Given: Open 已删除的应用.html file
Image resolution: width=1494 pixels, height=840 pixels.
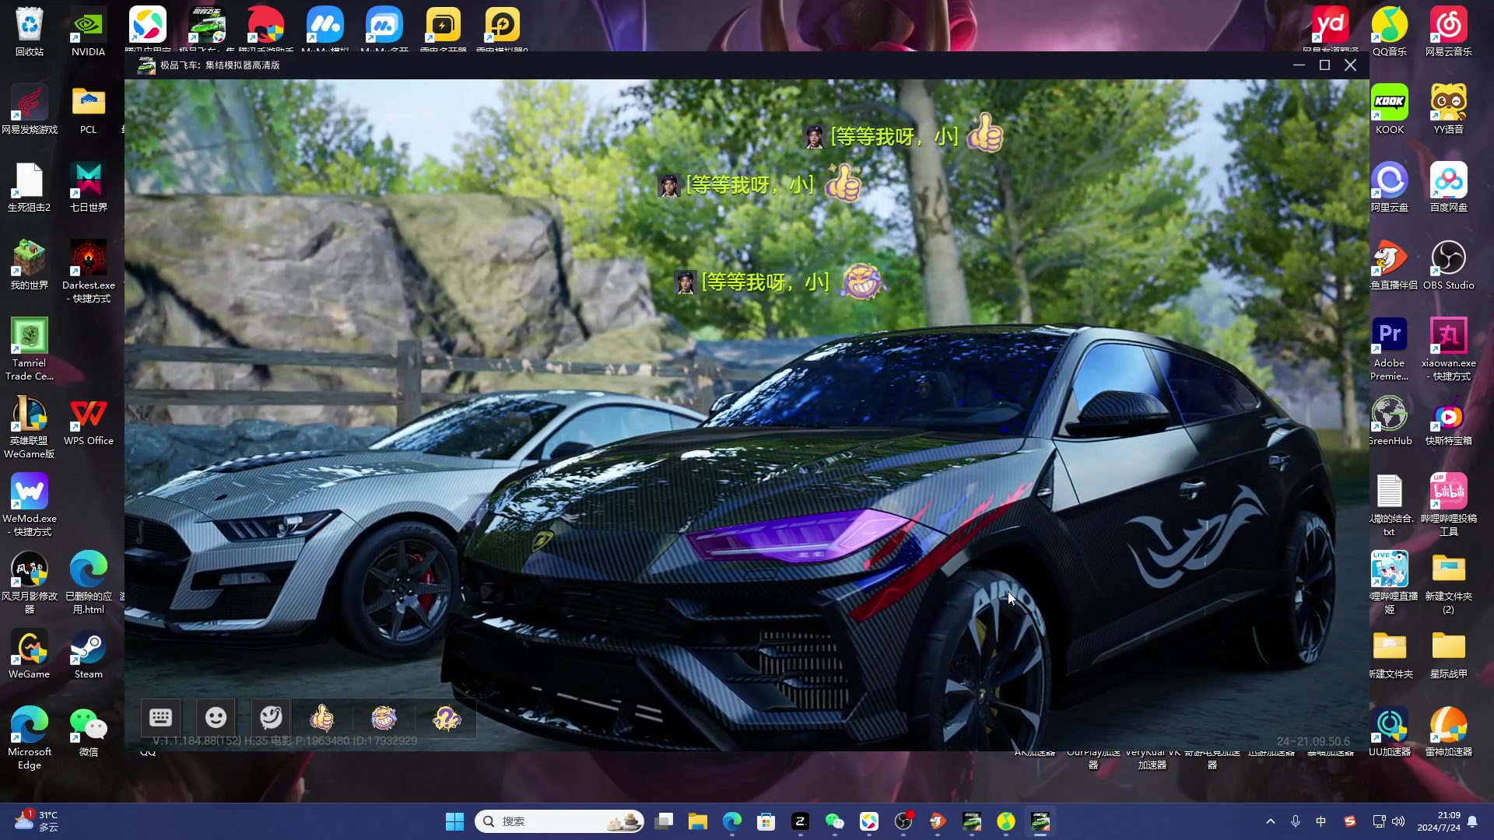Looking at the screenshot, I should click(89, 583).
